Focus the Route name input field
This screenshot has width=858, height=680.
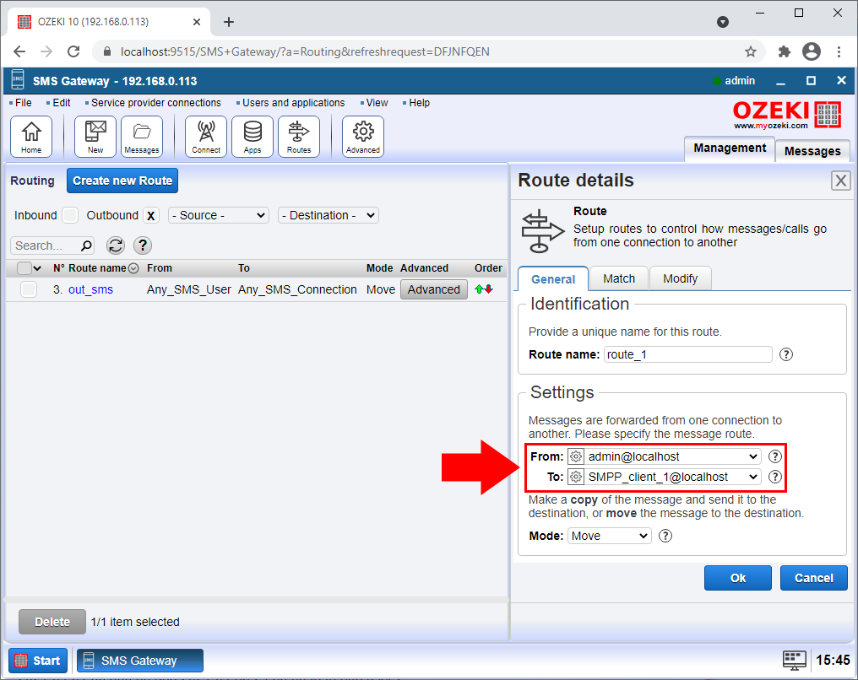pos(687,354)
